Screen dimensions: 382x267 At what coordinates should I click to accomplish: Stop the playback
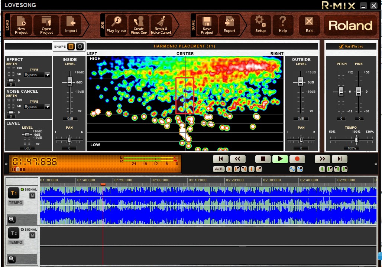click(263, 159)
